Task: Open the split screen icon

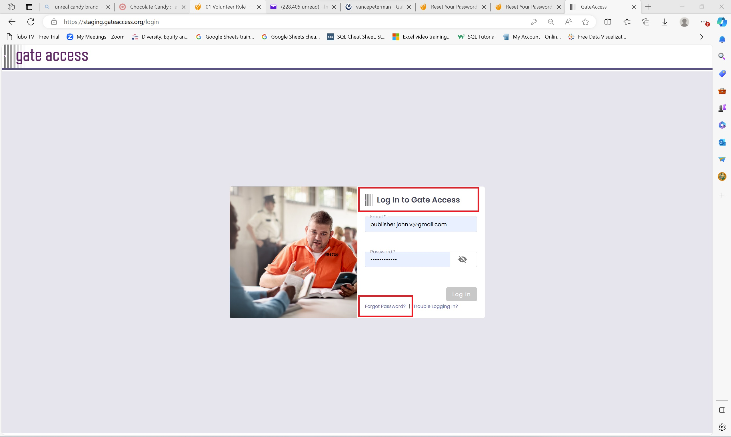Action: click(608, 22)
